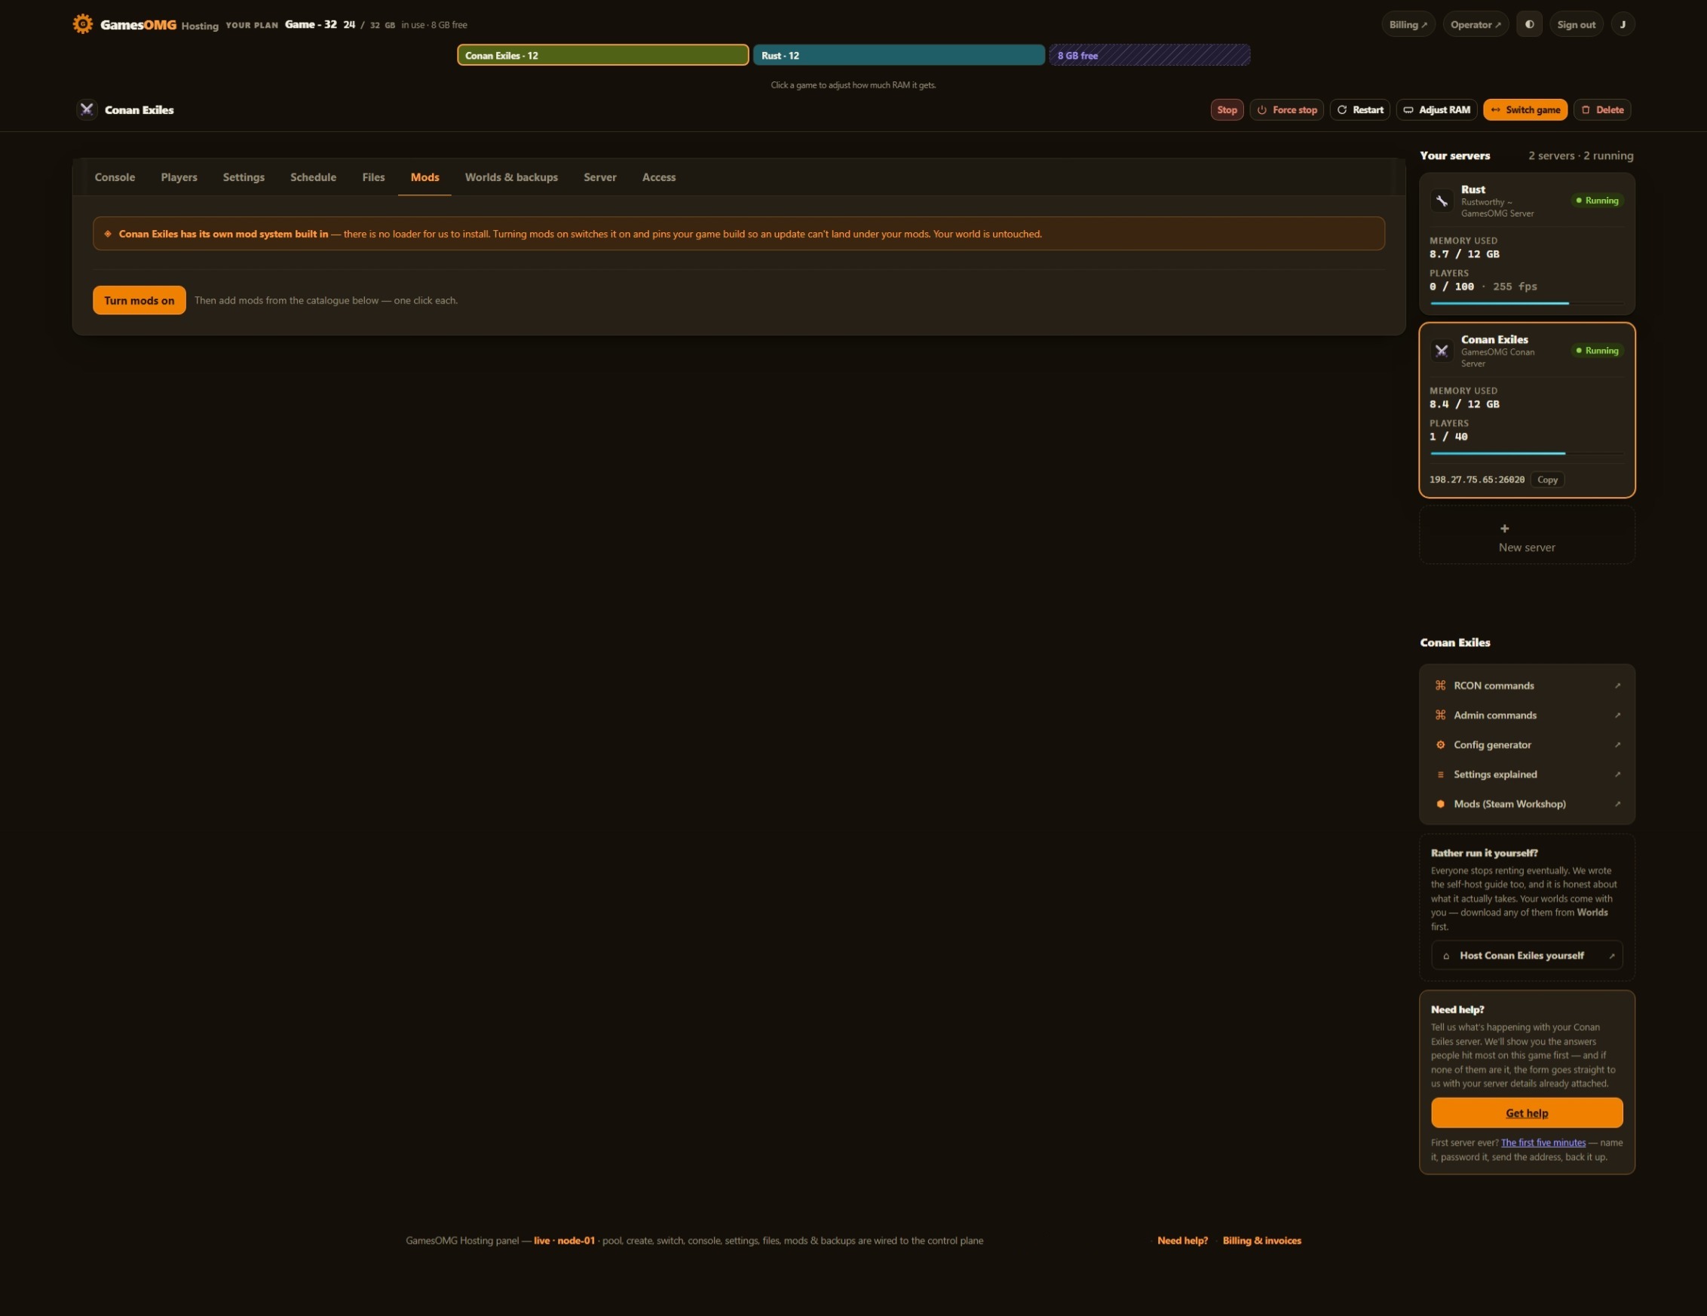This screenshot has height=1316, width=1707.
Task: Click the Get help button
Action: [1527, 1112]
